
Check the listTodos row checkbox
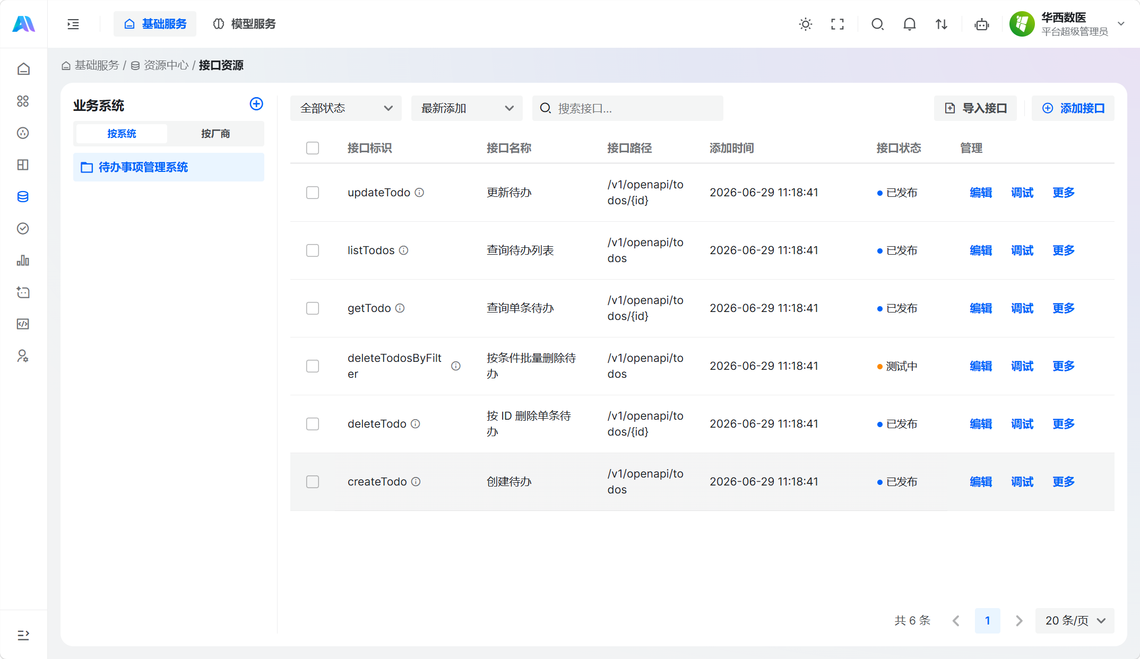(313, 250)
